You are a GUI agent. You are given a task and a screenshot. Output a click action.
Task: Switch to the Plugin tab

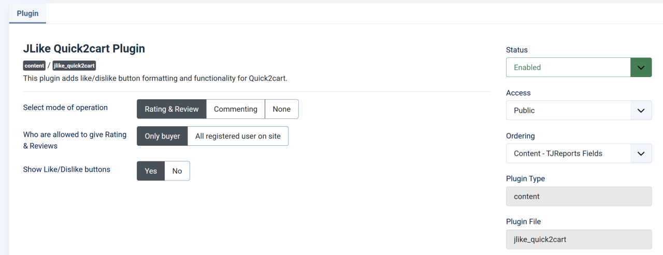click(x=27, y=13)
